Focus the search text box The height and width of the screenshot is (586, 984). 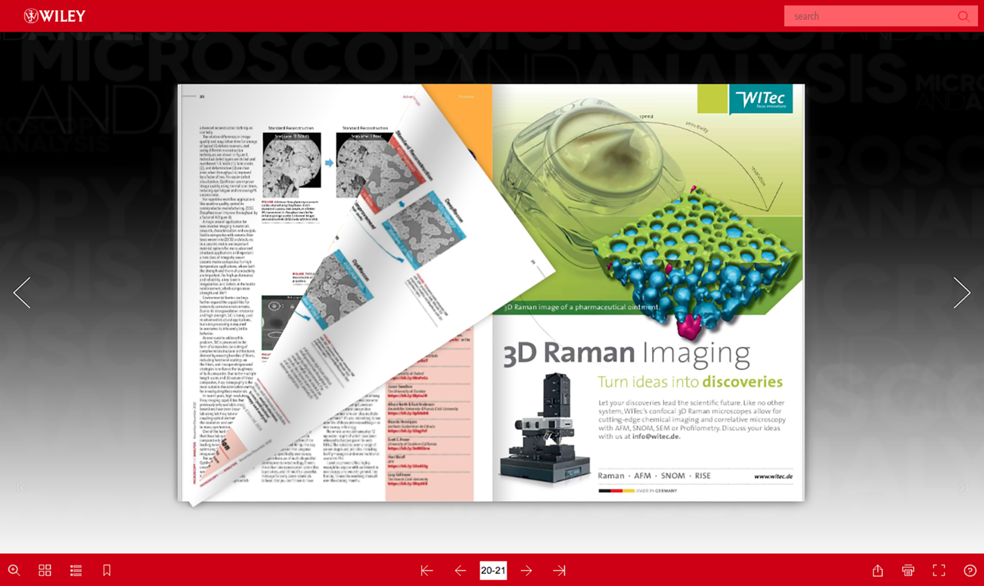pyautogui.click(x=870, y=16)
